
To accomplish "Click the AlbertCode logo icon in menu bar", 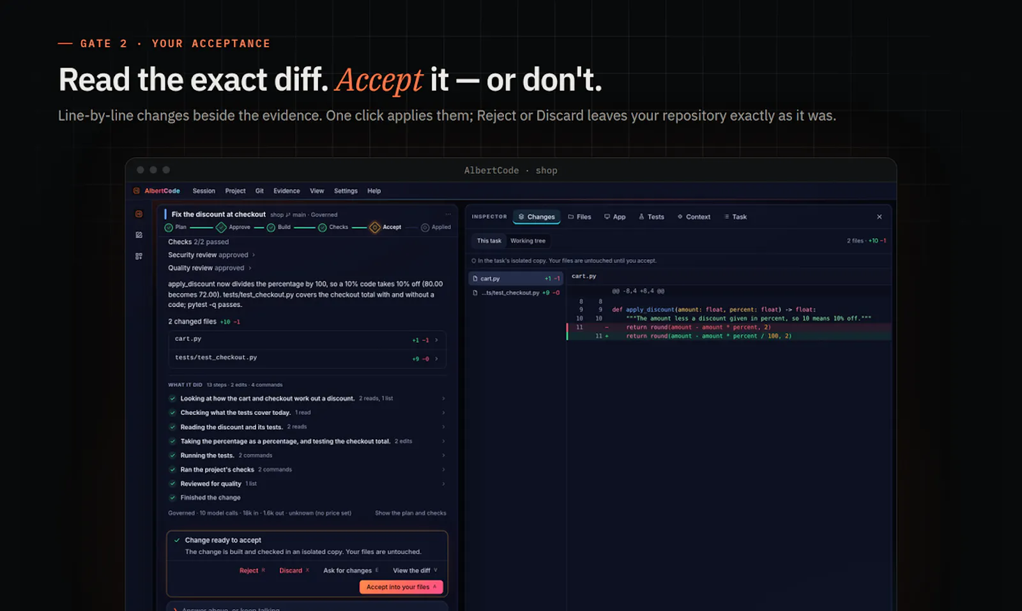I will [137, 191].
